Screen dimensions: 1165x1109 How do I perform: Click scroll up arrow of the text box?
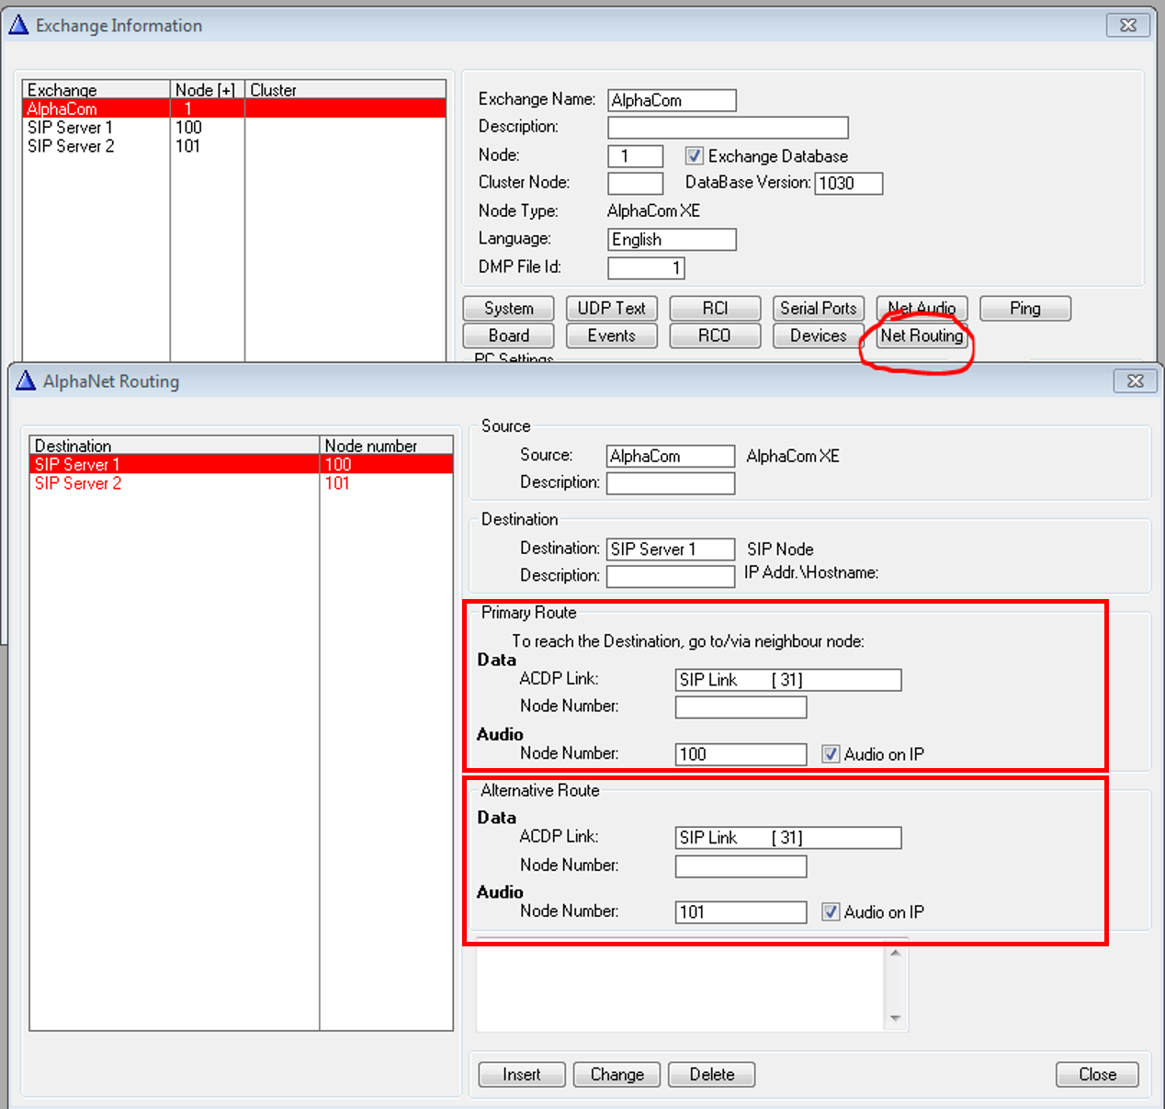896,954
